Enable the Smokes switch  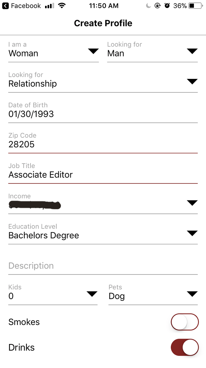tap(185, 322)
